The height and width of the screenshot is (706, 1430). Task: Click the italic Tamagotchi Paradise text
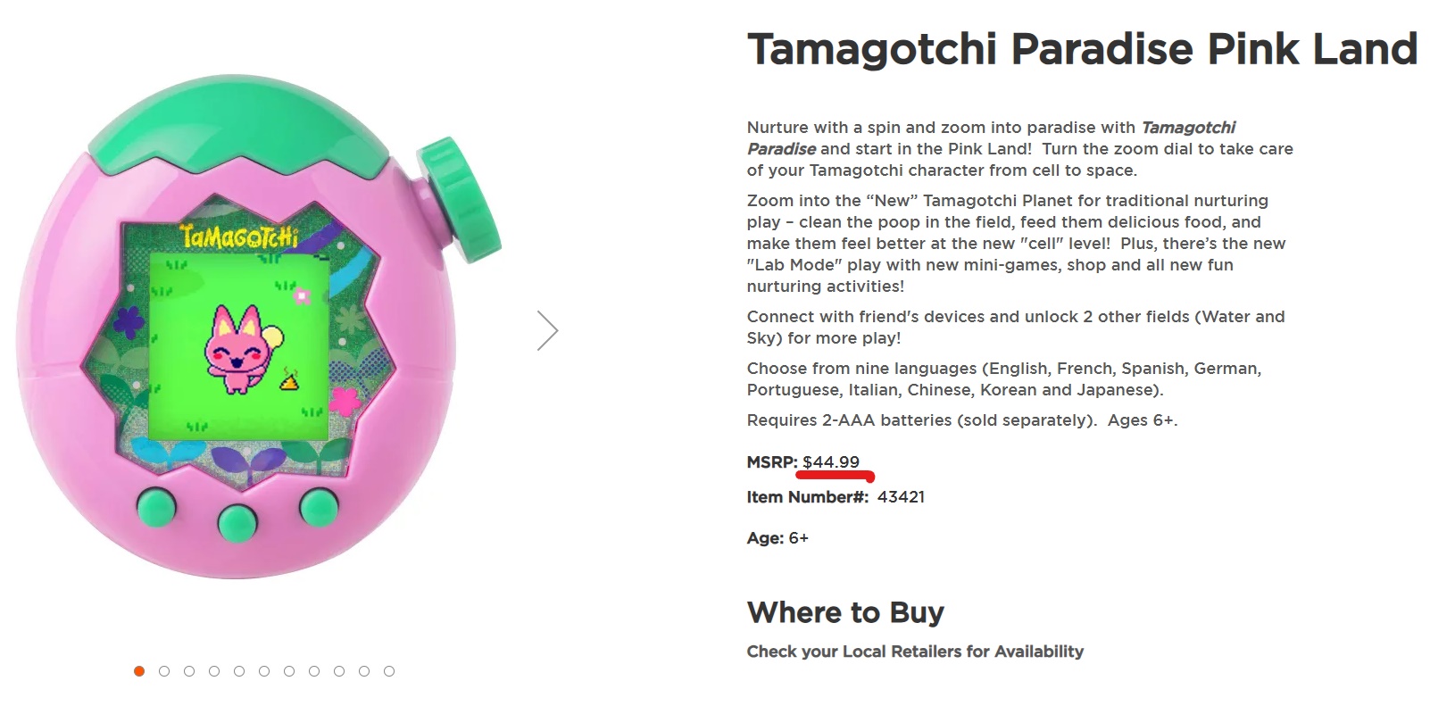(x=1187, y=128)
